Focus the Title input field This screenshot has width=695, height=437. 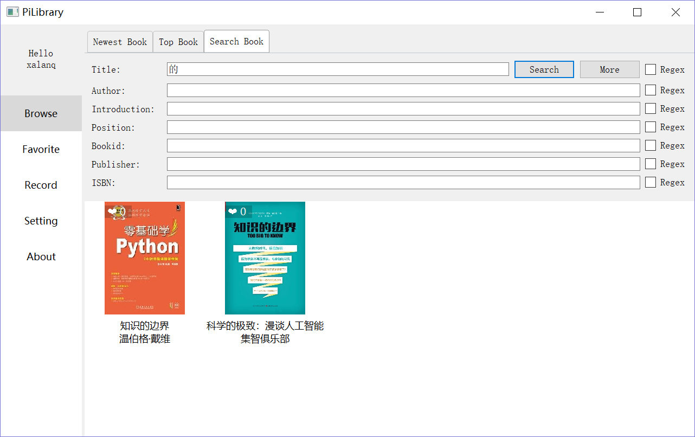[338, 69]
